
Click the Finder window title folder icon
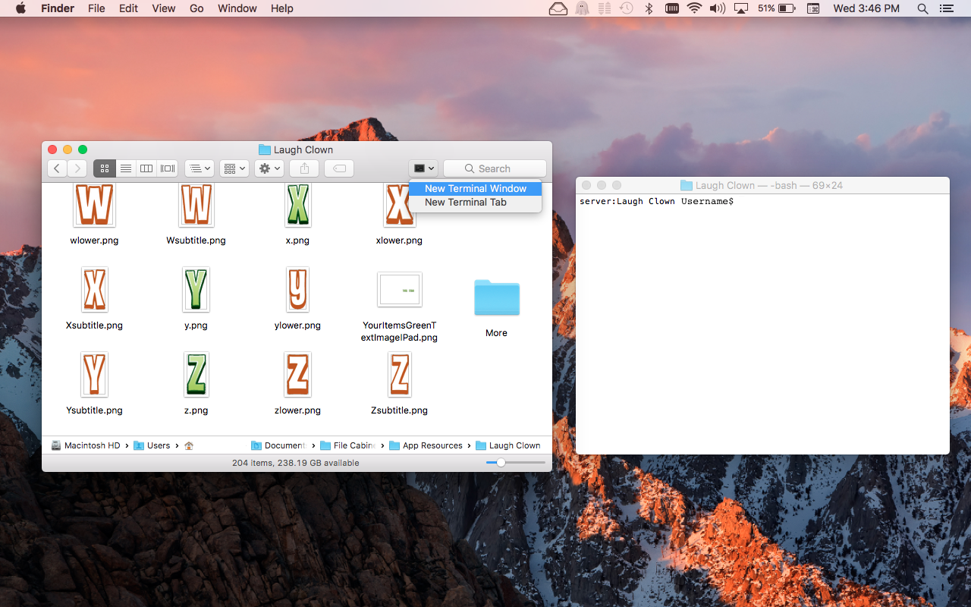coord(265,149)
